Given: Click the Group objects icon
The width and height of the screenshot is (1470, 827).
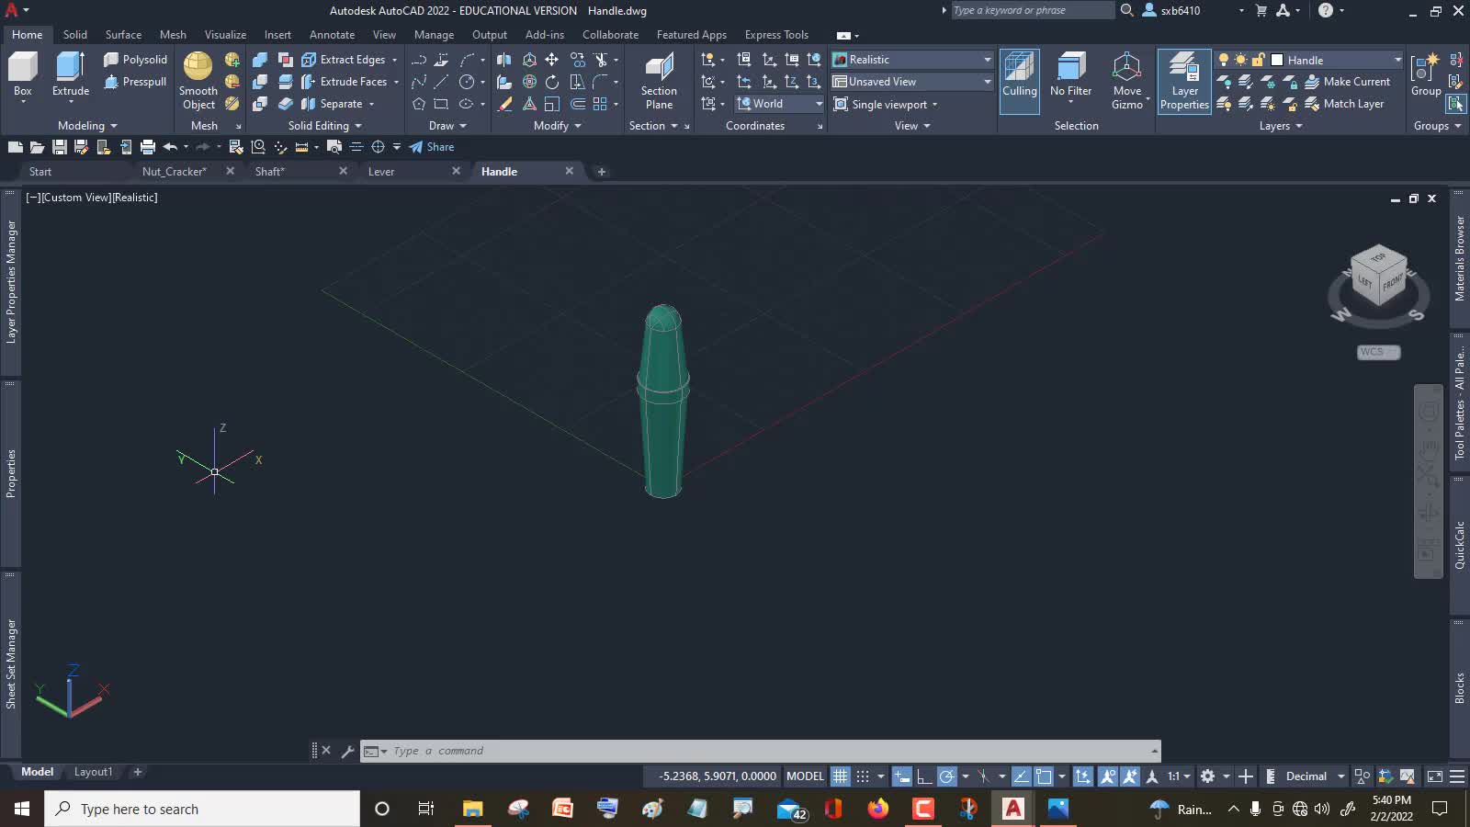Looking at the screenshot, I should [1426, 74].
